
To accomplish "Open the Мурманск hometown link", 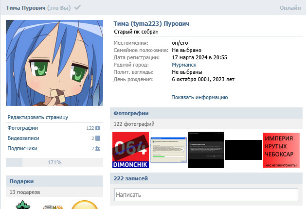I will (183, 65).
